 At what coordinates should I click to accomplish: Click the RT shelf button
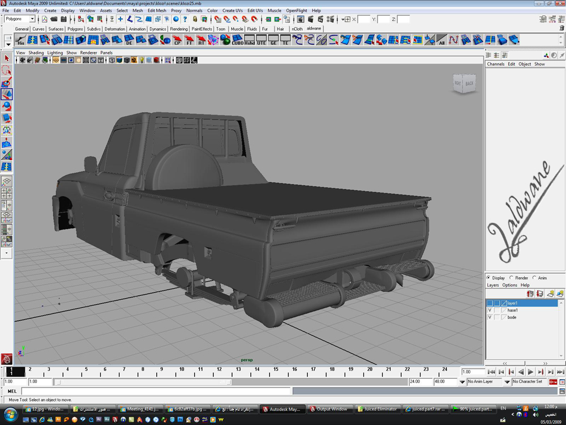(201, 40)
